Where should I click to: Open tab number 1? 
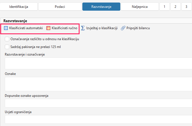(x=164, y=7)
